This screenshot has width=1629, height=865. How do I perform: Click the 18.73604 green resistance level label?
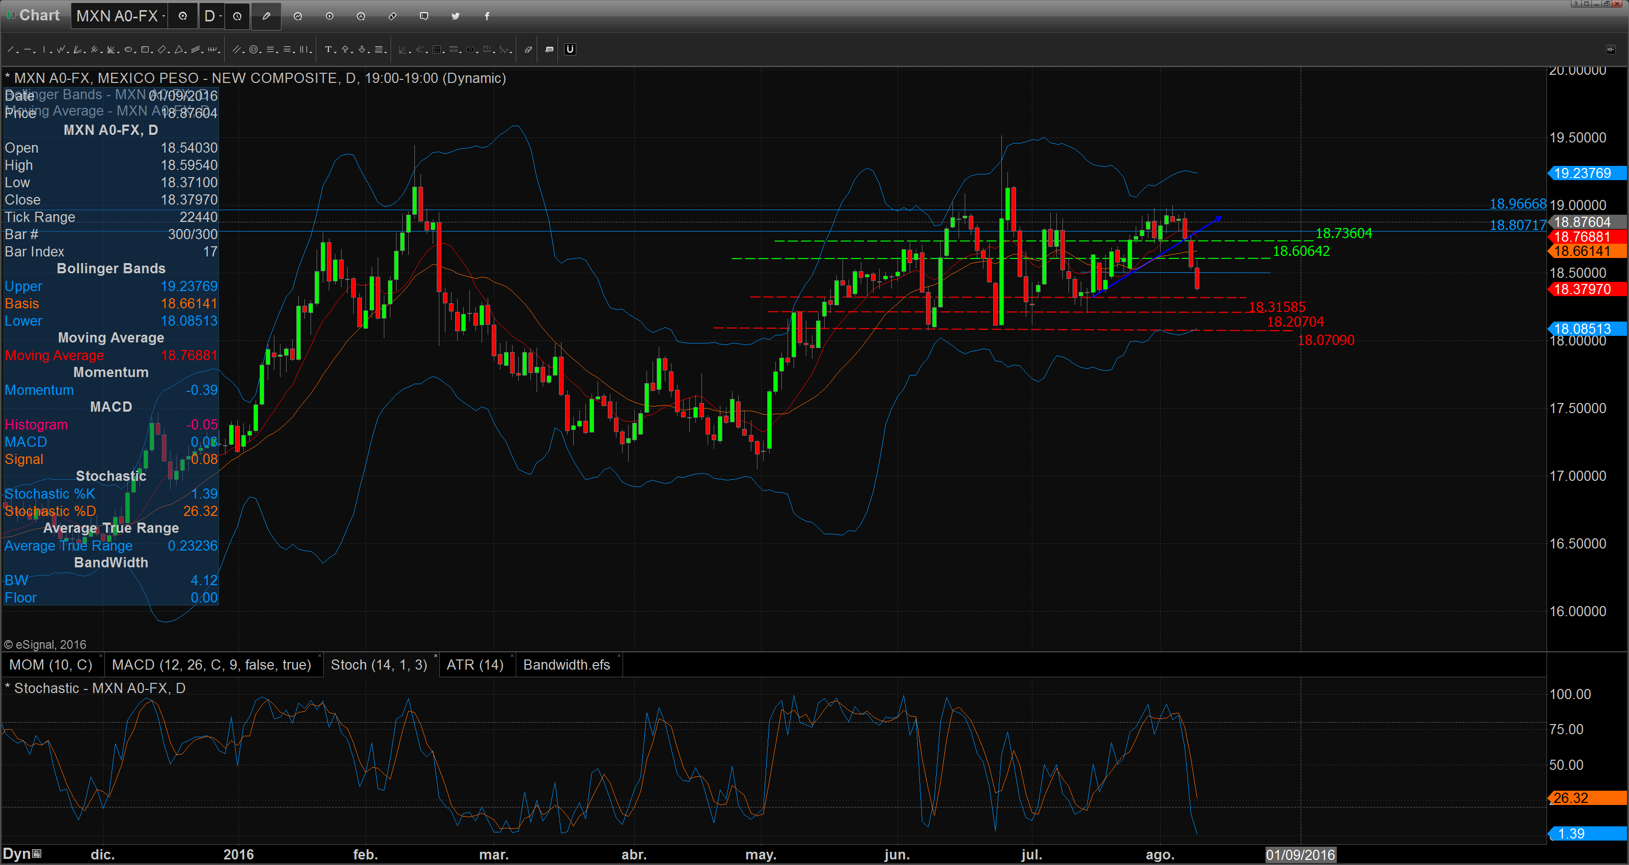(1343, 234)
